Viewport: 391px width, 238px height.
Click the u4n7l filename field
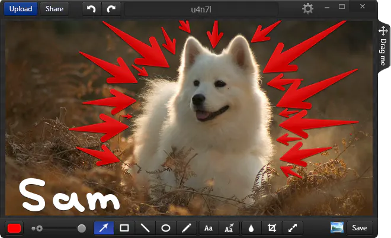coord(201,9)
